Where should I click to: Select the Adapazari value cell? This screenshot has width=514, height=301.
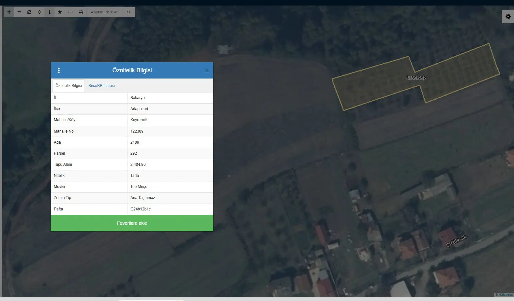(171, 109)
